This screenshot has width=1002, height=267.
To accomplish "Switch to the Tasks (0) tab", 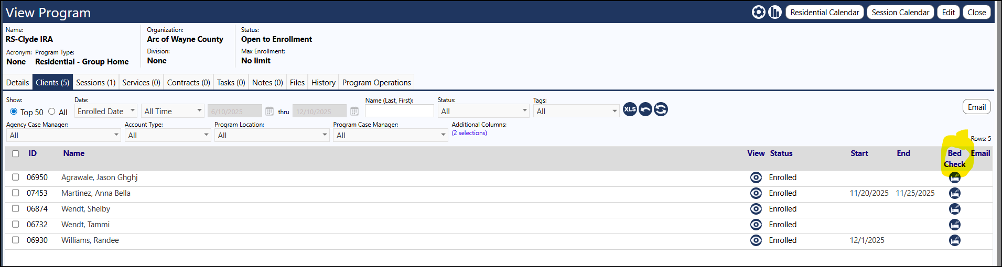I will tap(231, 83).
